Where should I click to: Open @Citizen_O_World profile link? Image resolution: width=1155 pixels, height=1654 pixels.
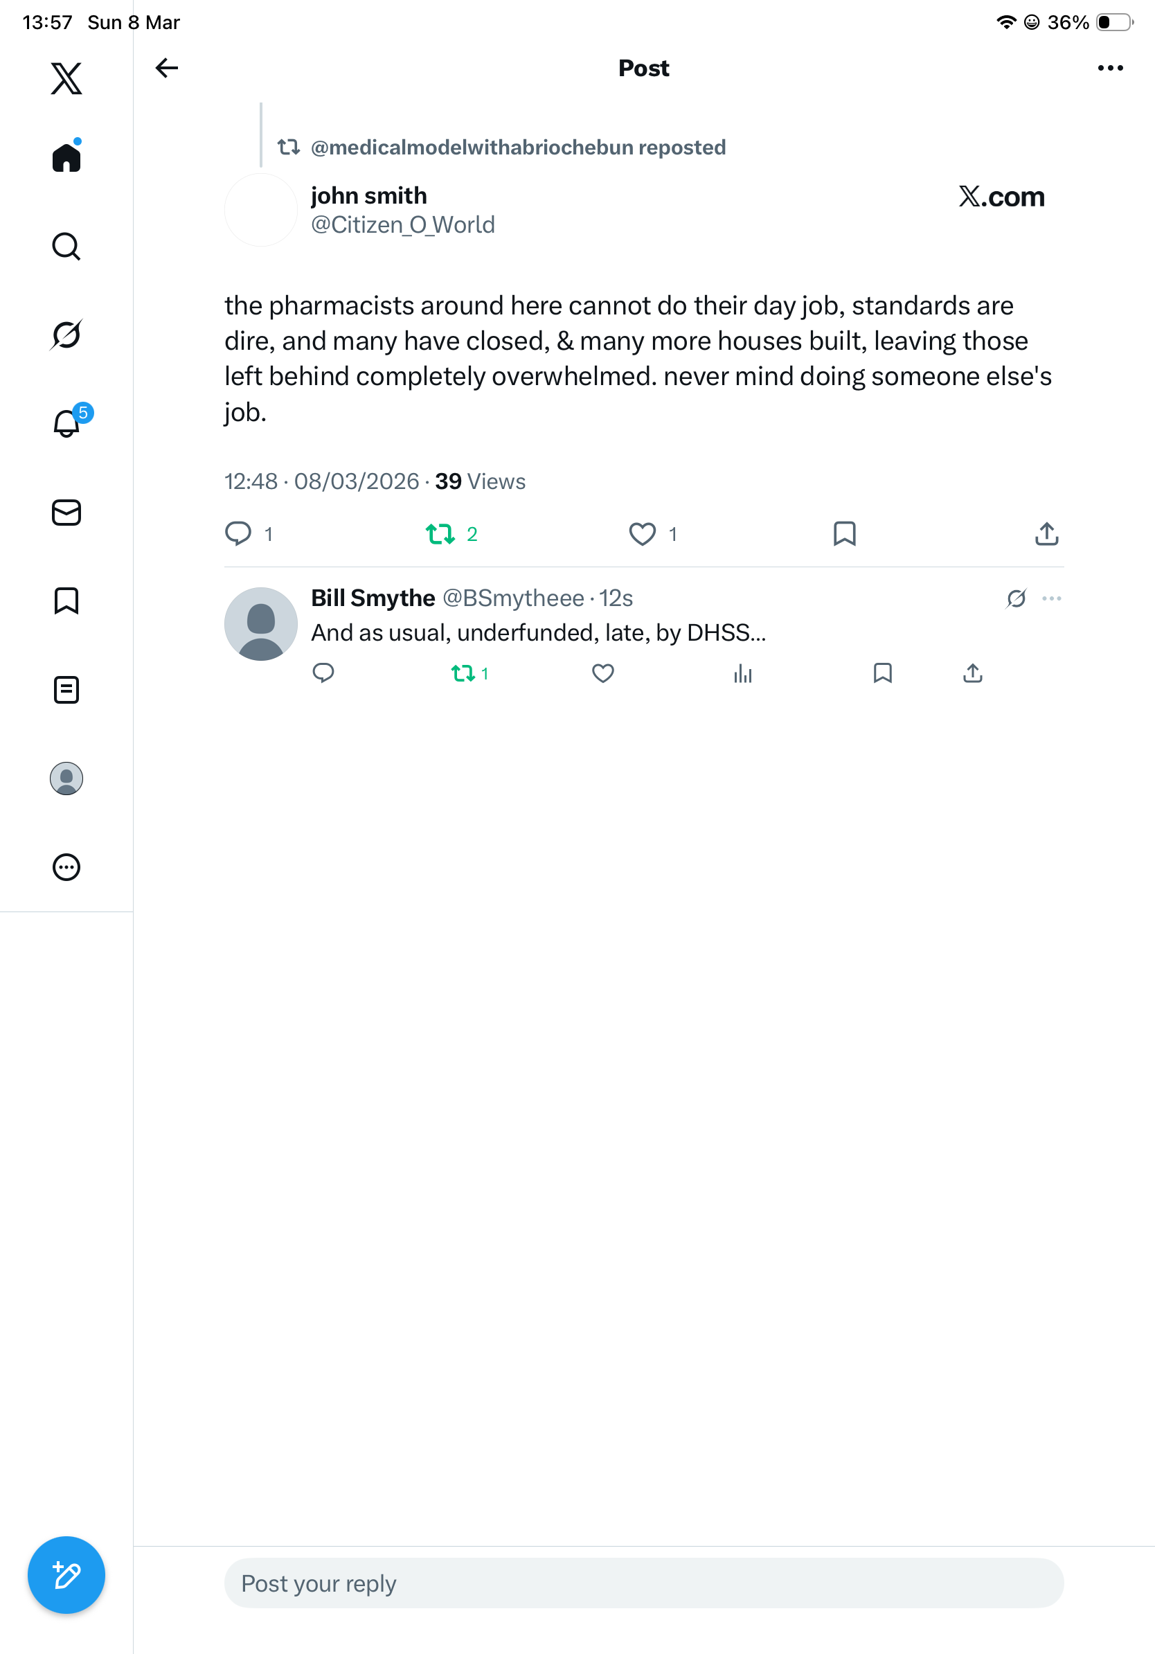(x=402, y=225)
